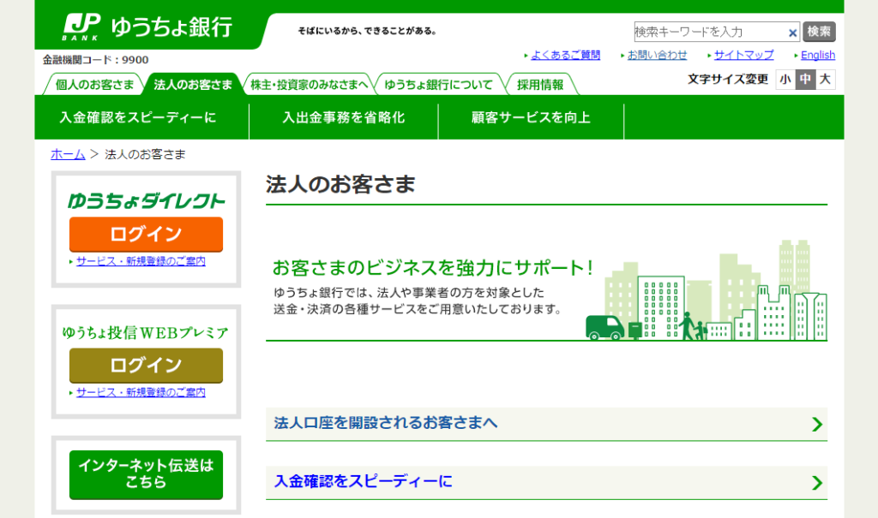Clear the search box using the × icon

(793, 31)
